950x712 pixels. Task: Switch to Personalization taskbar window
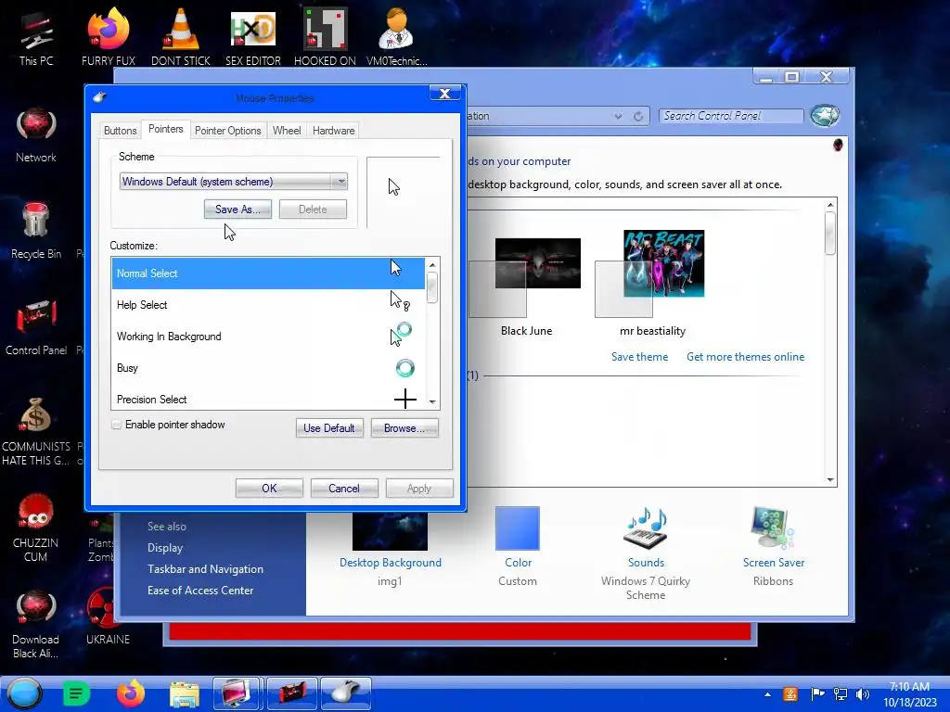237,693
